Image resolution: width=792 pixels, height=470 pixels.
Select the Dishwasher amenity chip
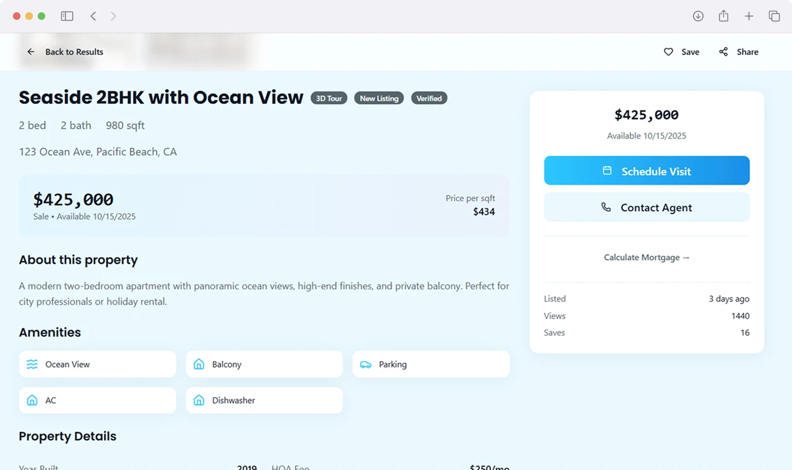pyautogui.click(x=264, y=400)
